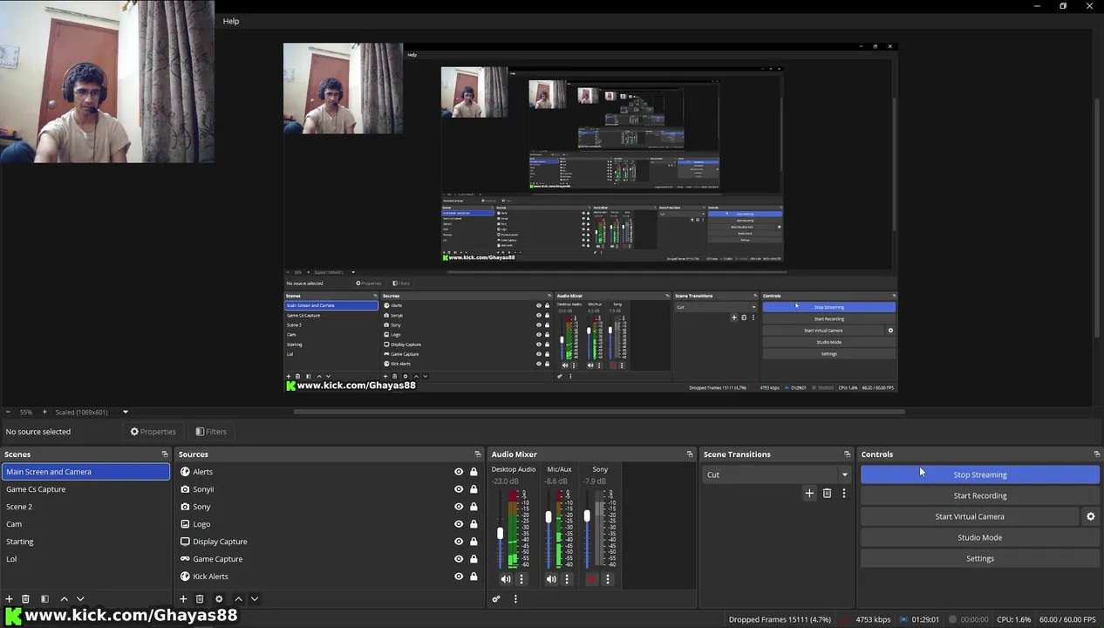Zoom out the preview with the minus icon

click(8, 412)
